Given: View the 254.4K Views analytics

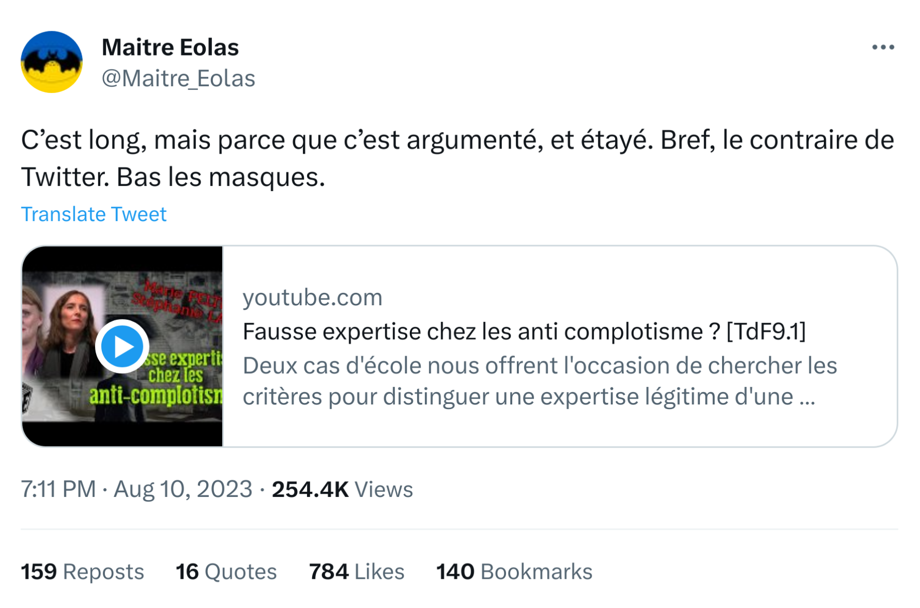Looking at the screenshot, I should [x=342, y=489].
